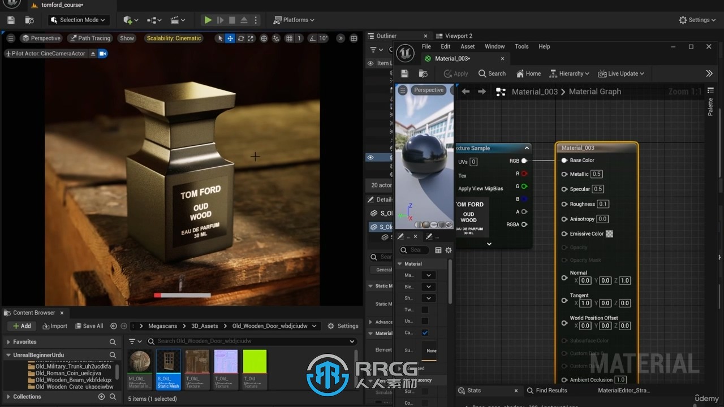Viewport: 724px width, 407px height.
Task: Open Browse to asset icon in main toolbar
Action: (x=29, y=20)
